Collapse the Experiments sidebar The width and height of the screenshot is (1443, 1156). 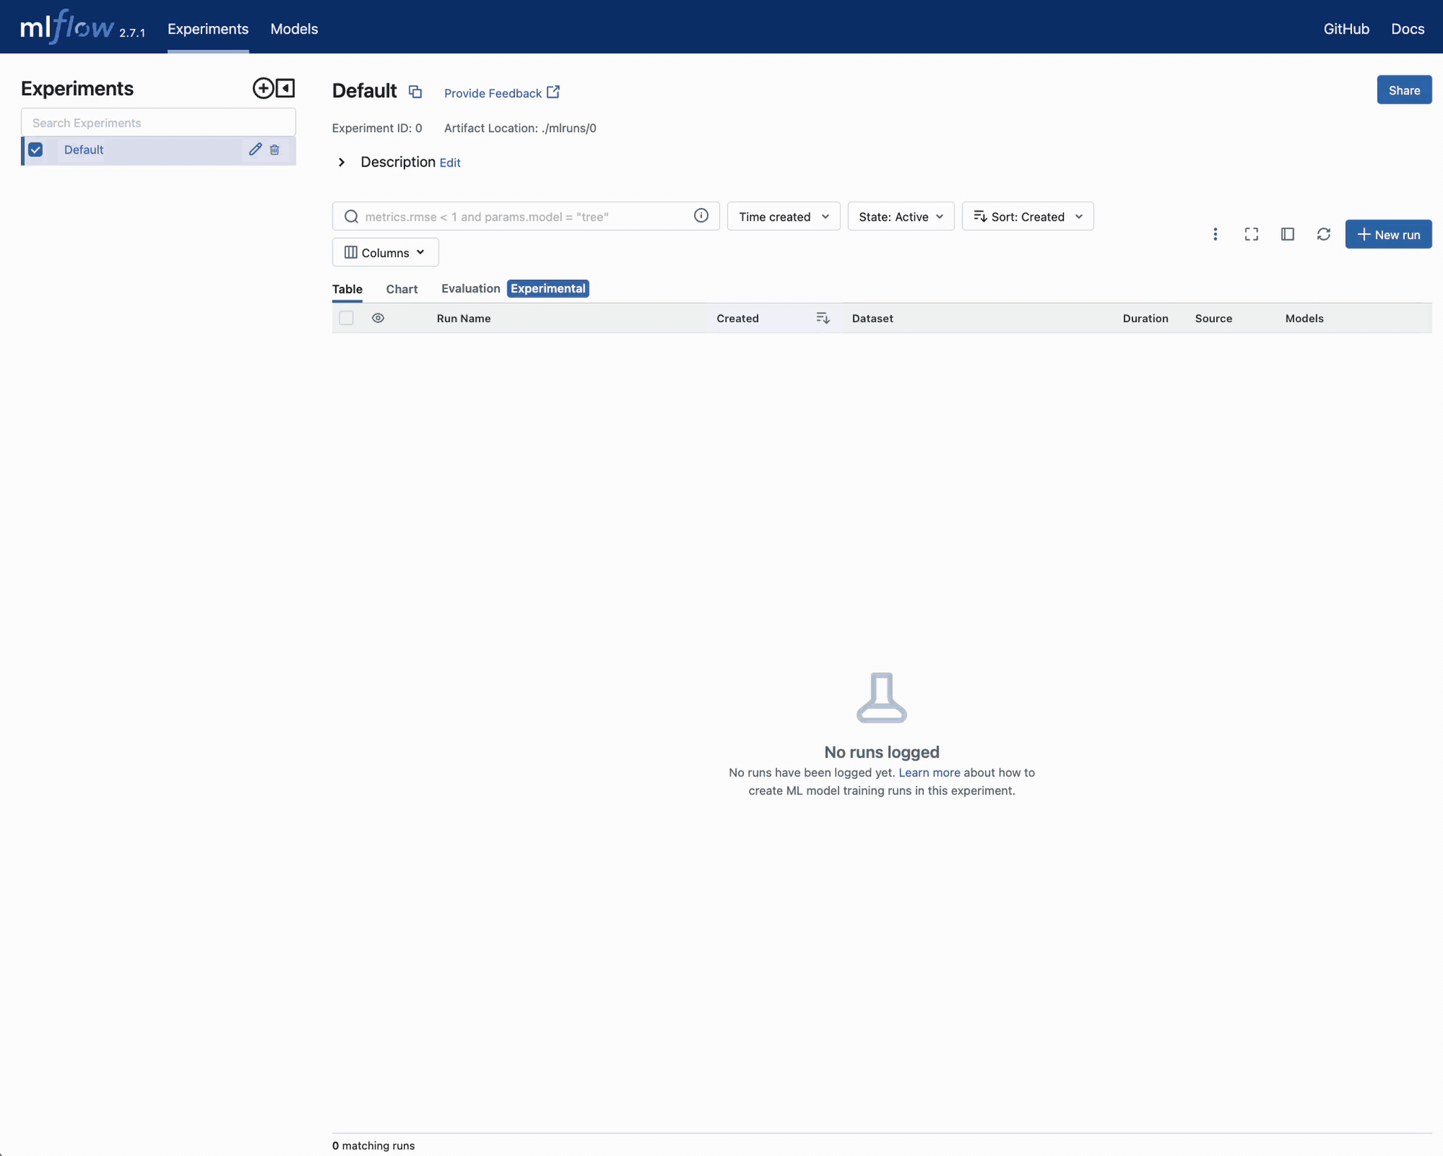[x=285, y=88]
